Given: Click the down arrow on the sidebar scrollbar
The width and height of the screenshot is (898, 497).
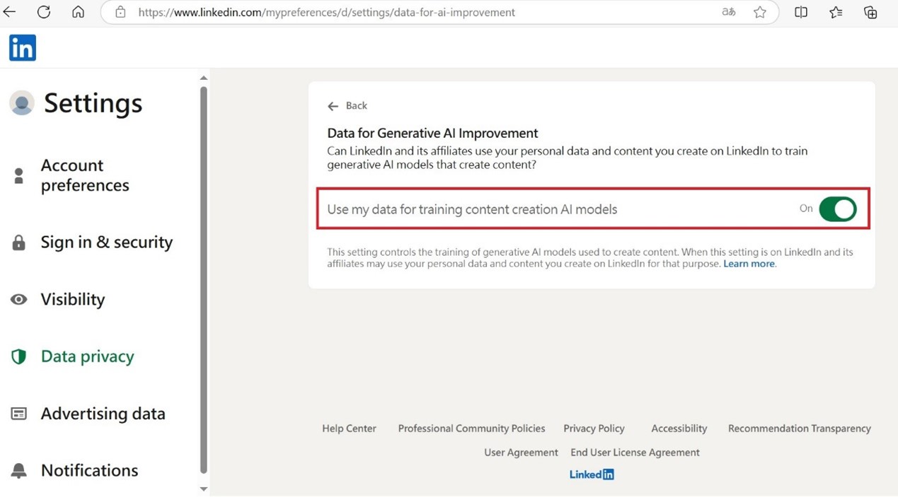Looking at the screenshot, I should pos(204,489).
